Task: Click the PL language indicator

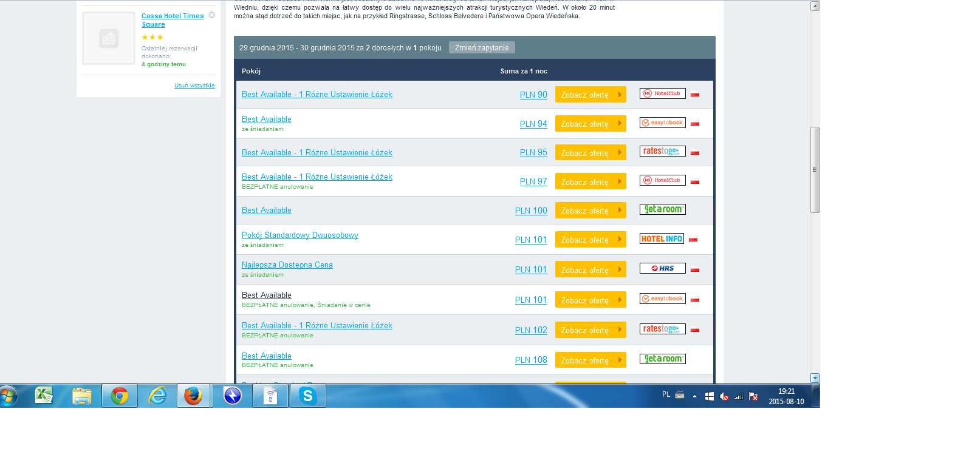Action: [666, 394]
